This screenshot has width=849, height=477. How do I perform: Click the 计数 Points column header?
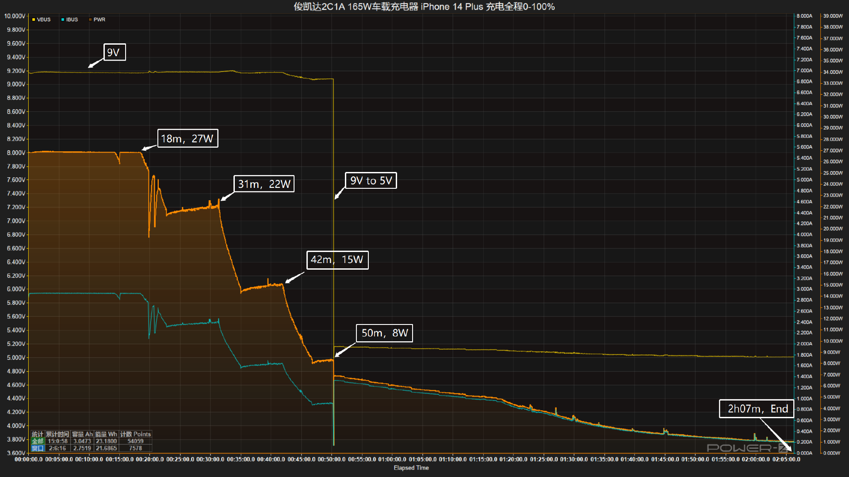[x=135, y=434]
